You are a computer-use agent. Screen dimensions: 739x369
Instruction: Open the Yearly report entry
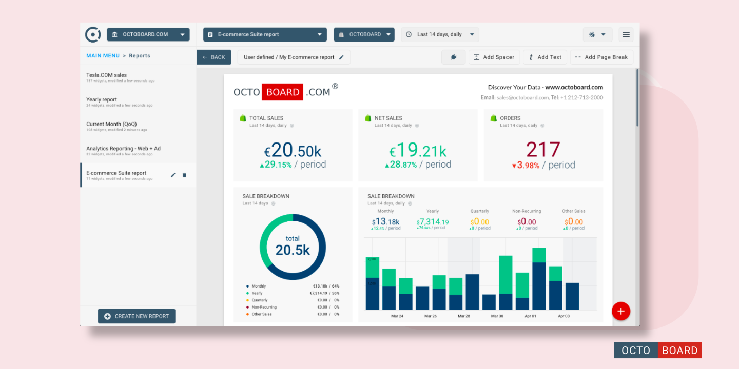click(138, 102)
